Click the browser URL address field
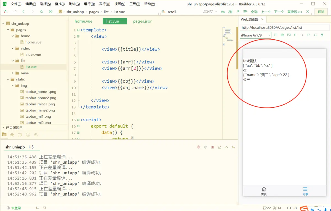This screenshot has width=331, height=211. 284,28
